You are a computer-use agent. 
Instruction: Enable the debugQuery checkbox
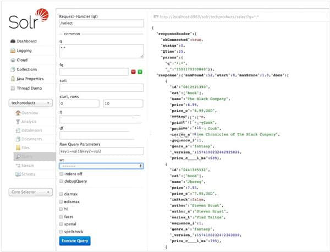(x=62, y=181)
